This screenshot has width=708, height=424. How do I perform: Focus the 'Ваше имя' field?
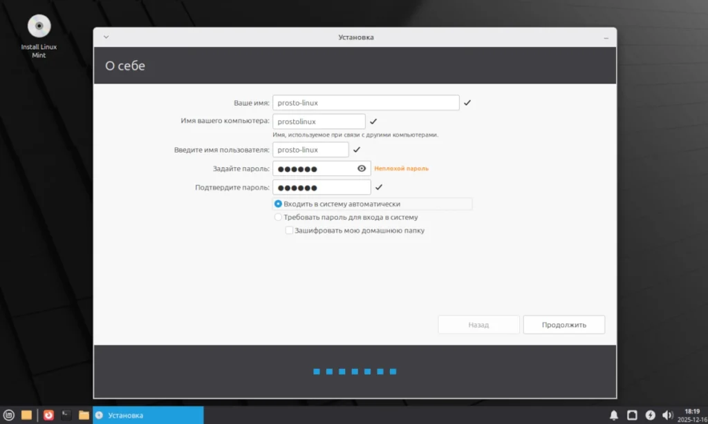click(x=366, y=103)
